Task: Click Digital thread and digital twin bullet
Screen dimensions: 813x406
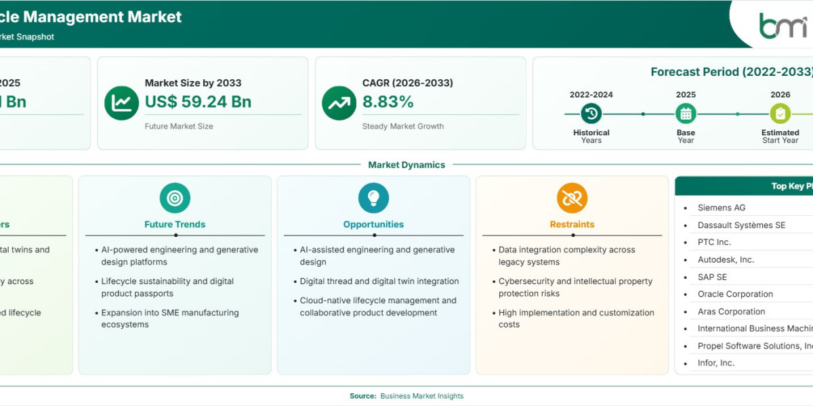Action: (x=379, y=281)
